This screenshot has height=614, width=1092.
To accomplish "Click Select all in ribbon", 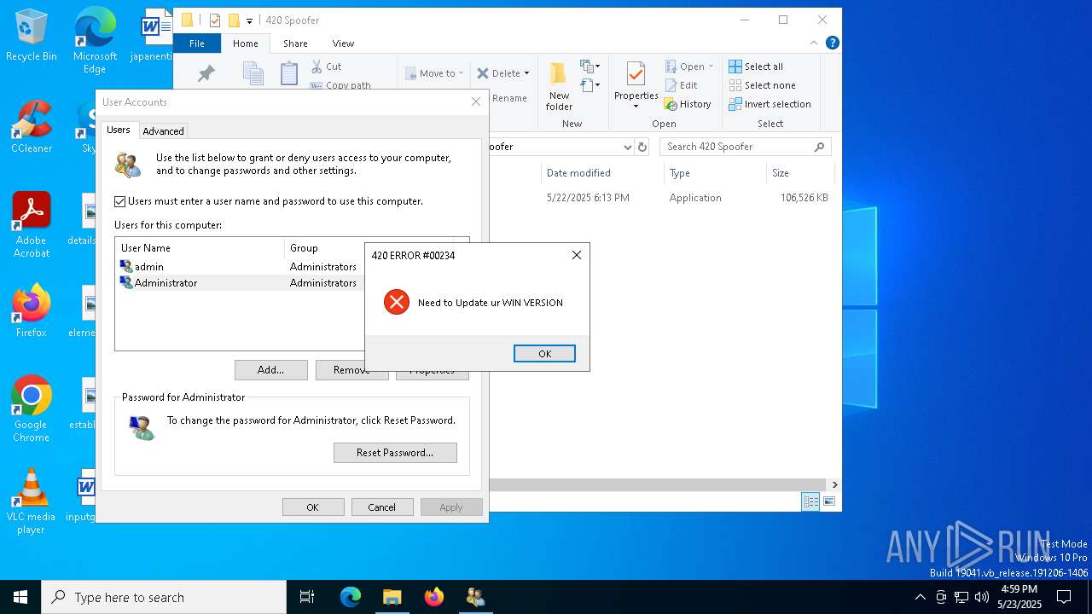I will click(756, 67).
